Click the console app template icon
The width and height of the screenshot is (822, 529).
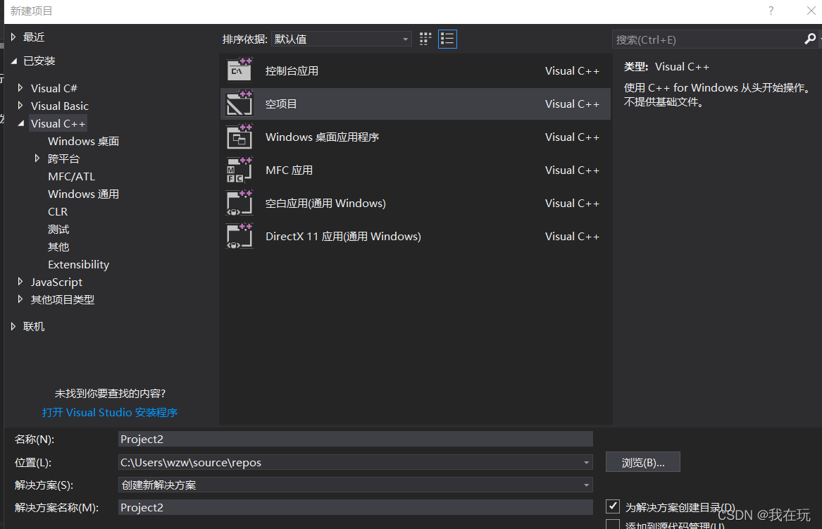point(239,70)
